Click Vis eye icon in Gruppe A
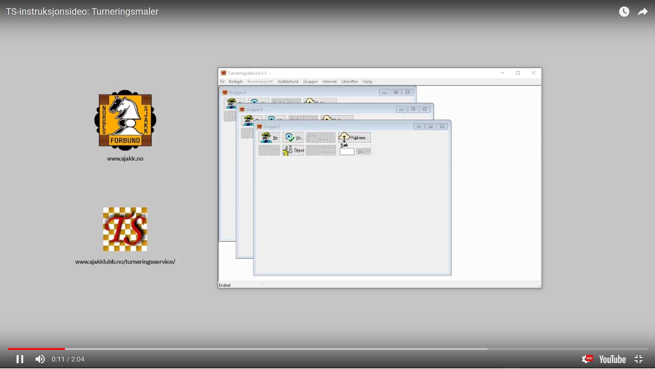 point(254,102)
